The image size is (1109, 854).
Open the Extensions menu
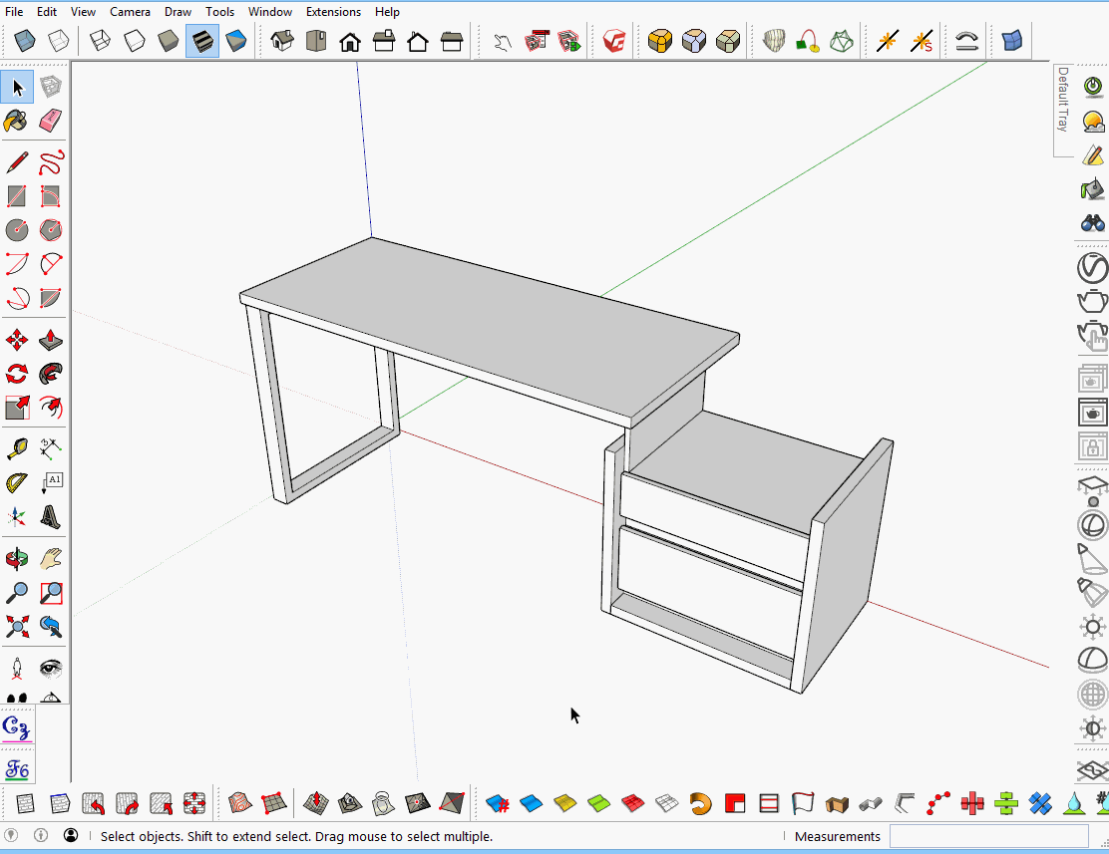[x=333, y=12]
